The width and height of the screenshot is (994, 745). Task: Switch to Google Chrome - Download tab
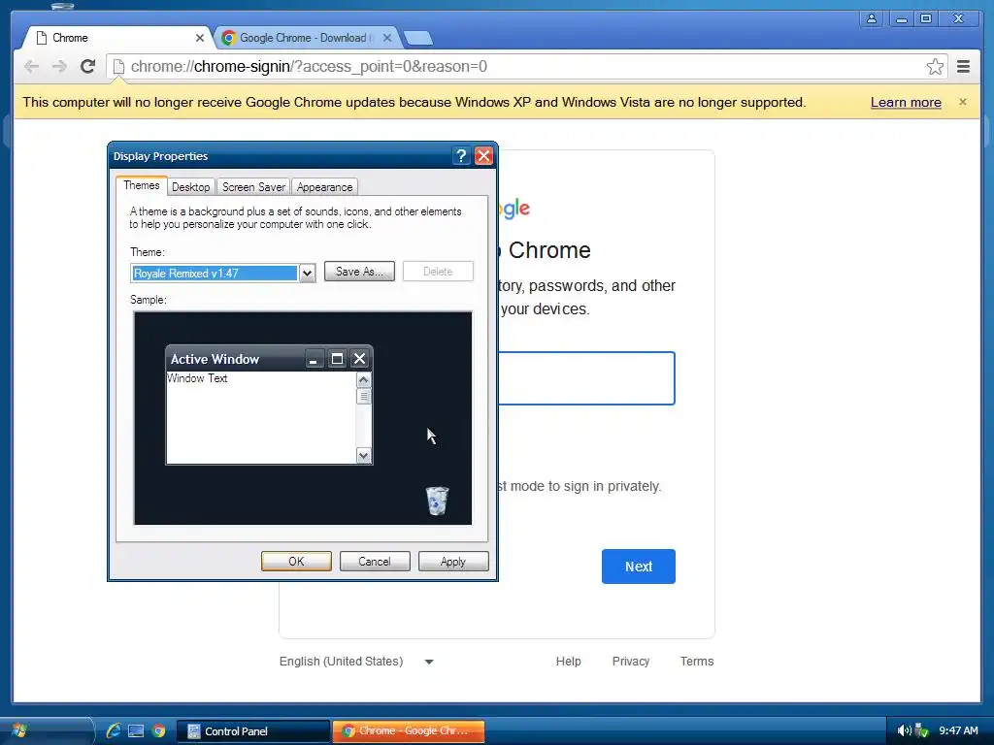(x=304, y=38)
